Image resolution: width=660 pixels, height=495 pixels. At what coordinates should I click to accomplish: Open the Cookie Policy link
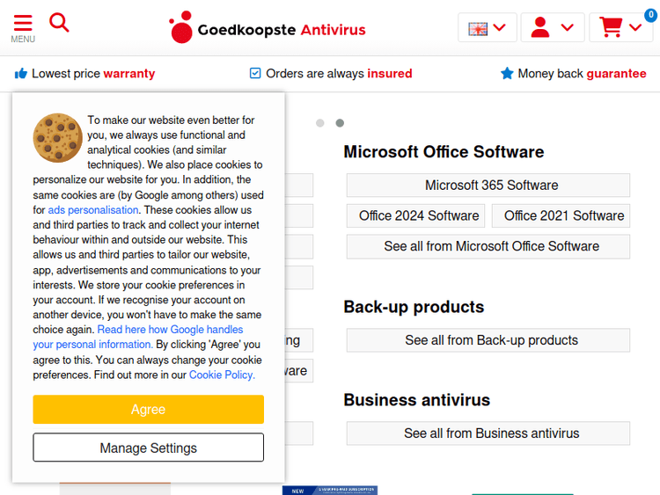(222, 375)
